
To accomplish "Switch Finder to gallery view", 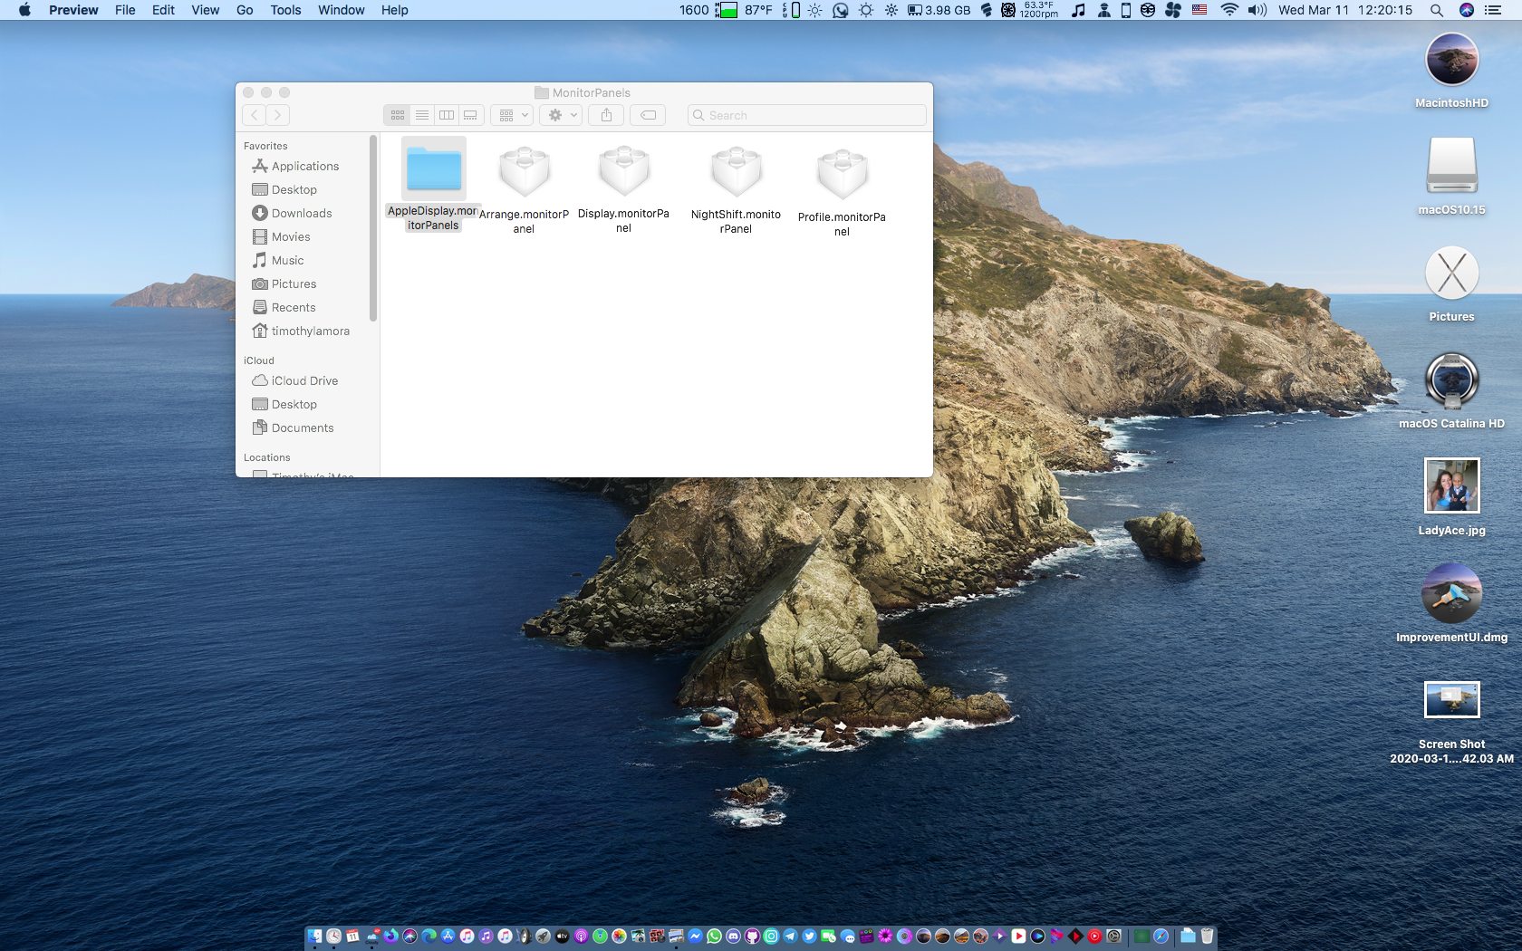I will pyautogui.click(x=471, y=115).
